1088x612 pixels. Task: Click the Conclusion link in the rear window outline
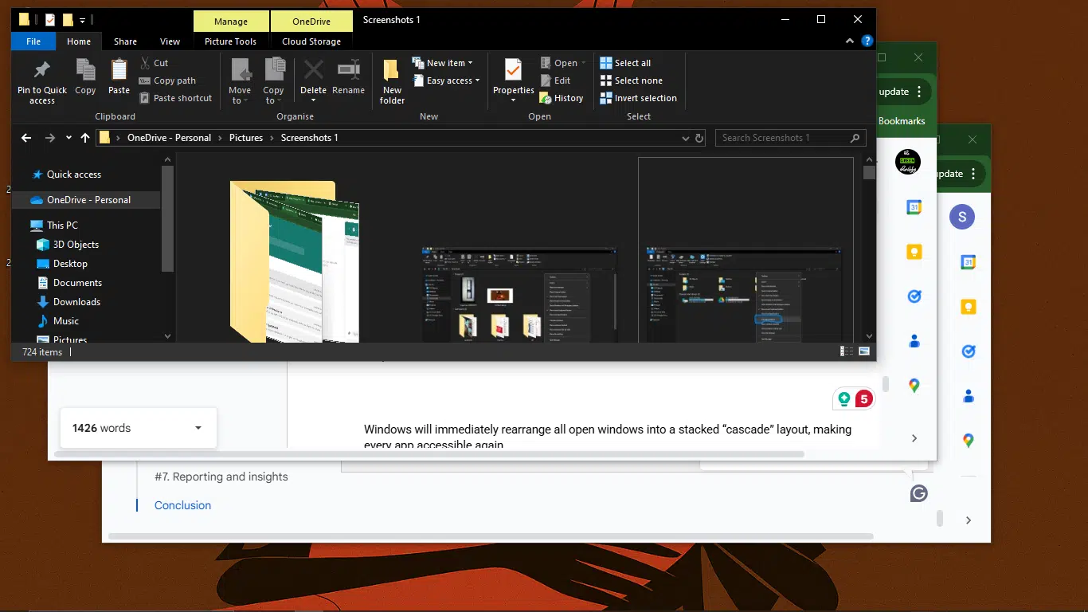click(x=183, y=505)
